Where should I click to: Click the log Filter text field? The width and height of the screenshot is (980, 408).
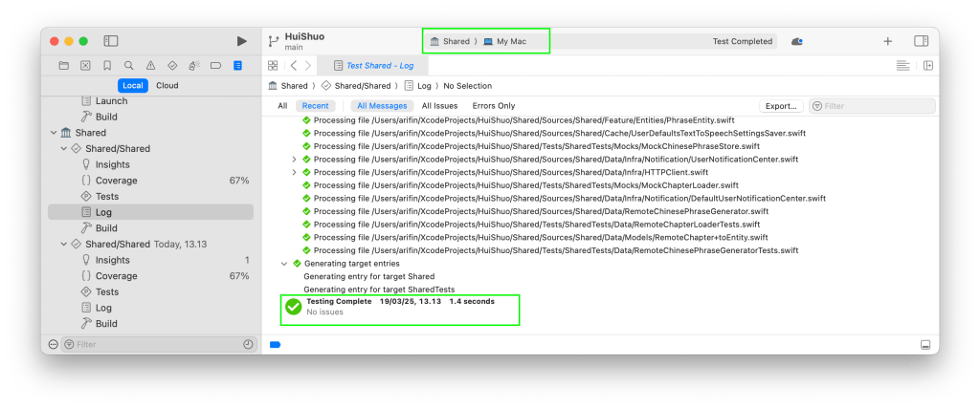click(x=871, y=106)
